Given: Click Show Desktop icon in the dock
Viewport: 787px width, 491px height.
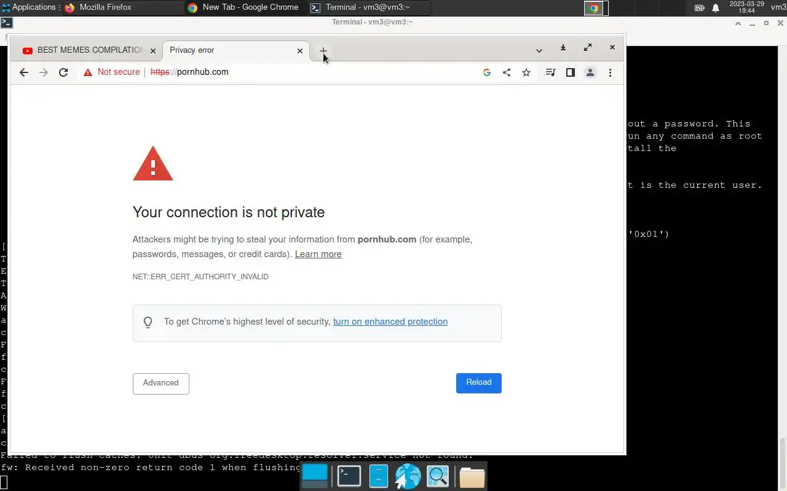Looking at the screenshot, I should pos(315,476).
